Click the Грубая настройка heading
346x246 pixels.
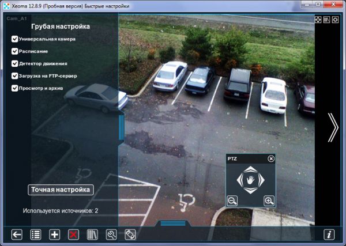coord(61,27)
